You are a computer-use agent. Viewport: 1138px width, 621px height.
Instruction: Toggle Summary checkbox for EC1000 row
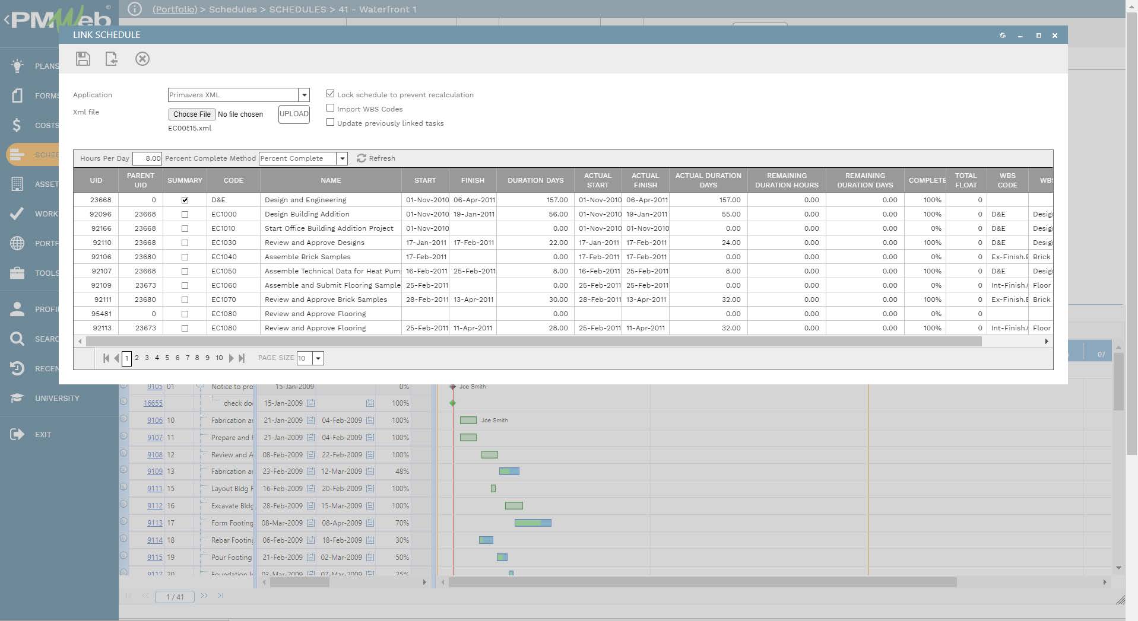185,214
